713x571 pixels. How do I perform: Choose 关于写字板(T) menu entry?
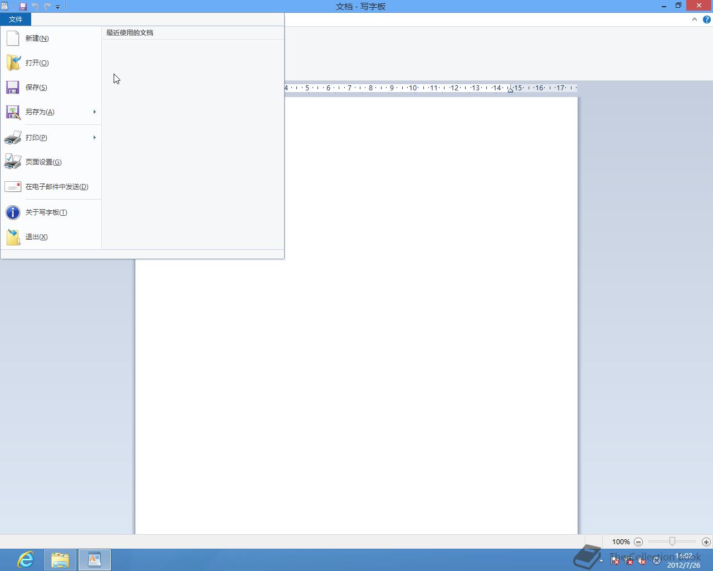[51, 212]
